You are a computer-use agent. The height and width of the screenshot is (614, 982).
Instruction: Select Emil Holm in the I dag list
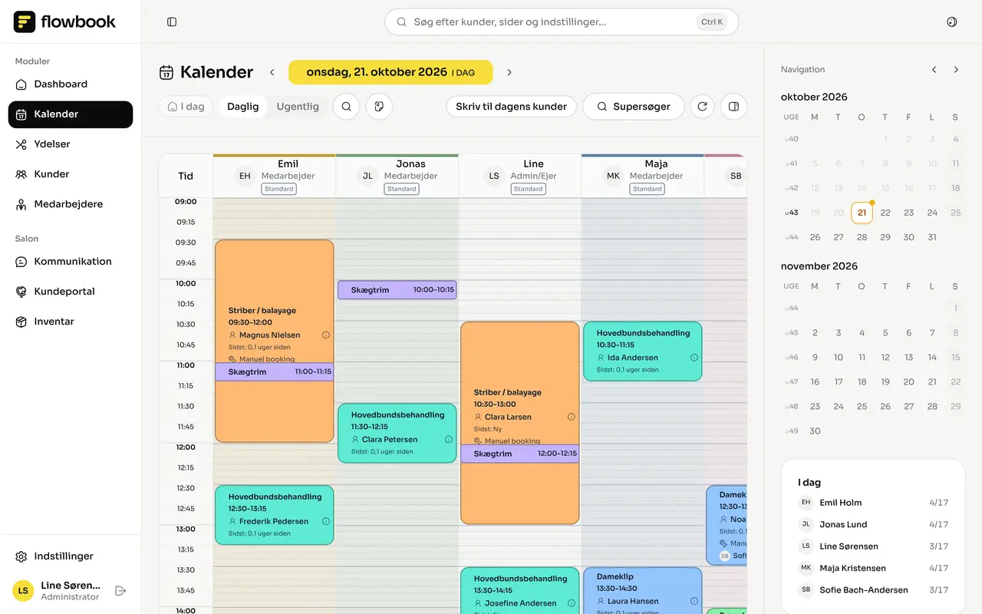click(x=873, y=503)
